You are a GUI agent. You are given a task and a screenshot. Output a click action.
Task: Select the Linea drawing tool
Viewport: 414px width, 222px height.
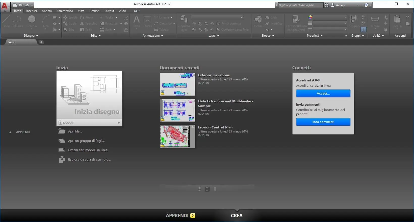pyautogui.click(x=6, y=21)
